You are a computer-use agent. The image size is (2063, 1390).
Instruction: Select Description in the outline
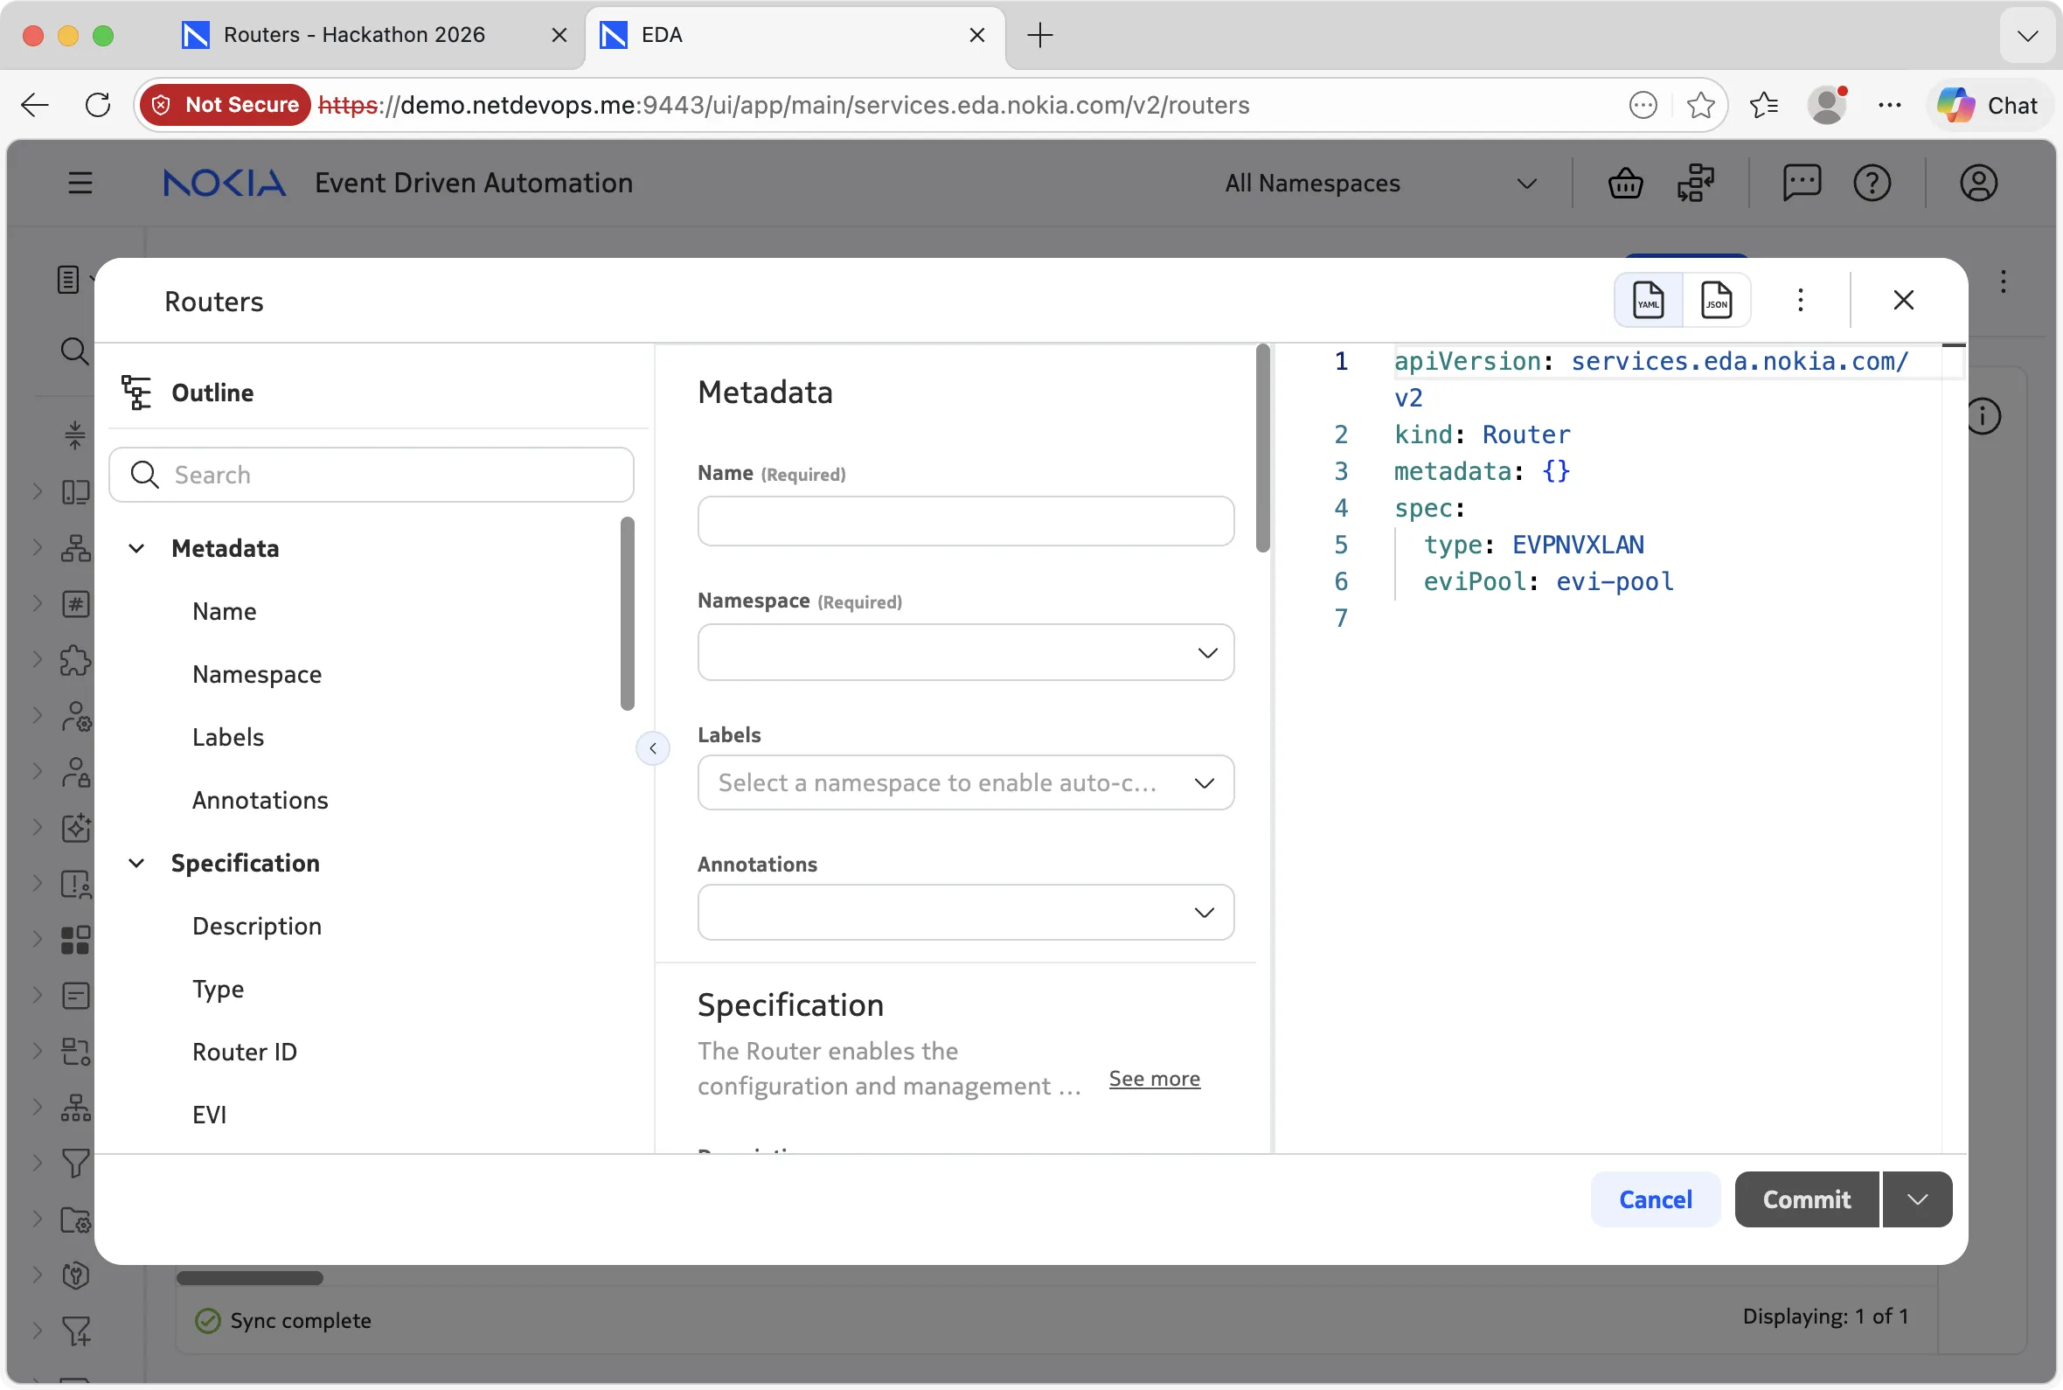click(x=257, y=927)
